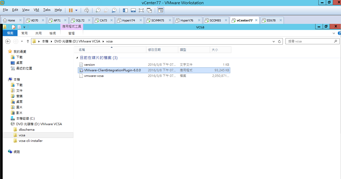The height and width of the screenshot is (179, 341).
Task: Expand the Explorer ribbon chevron
Action: tap(334, 33)
